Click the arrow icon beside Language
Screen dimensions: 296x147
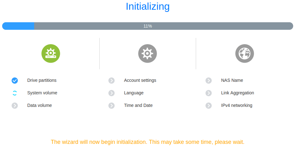coord(112,93)
